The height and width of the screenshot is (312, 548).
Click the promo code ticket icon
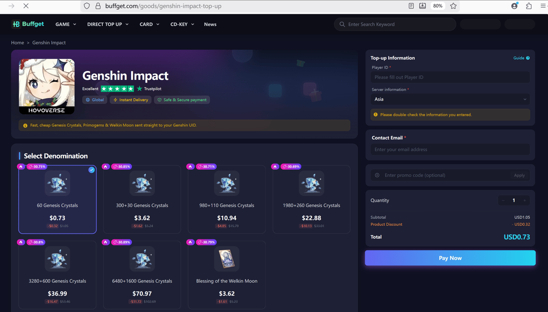point(377,175)
